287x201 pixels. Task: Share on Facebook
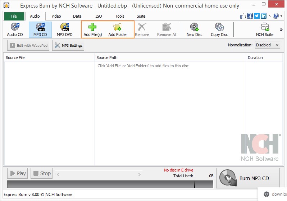click(x=250, y=16)
